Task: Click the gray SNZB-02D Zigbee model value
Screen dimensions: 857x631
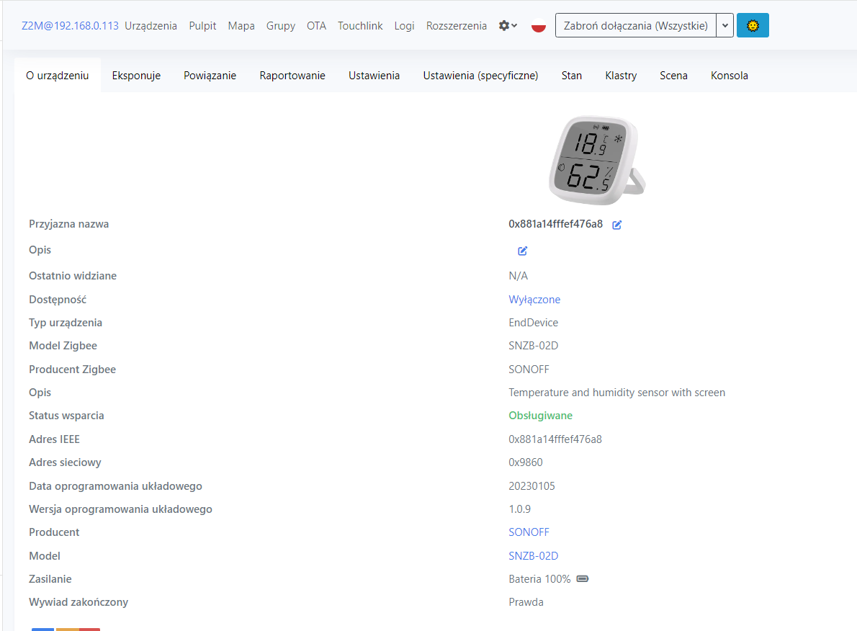Action: coord(534,346)
